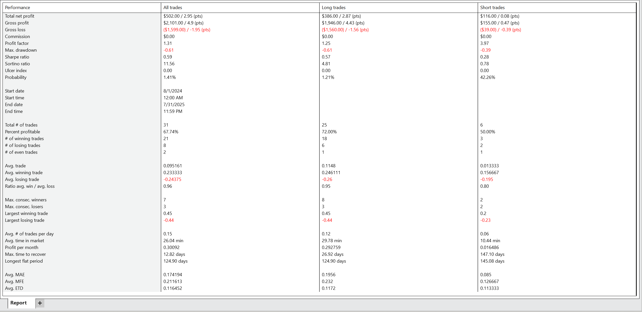This screenshot has width=642, height=312.
Task: Select the Total net profit row label
Action: click(x=20, y=16)
